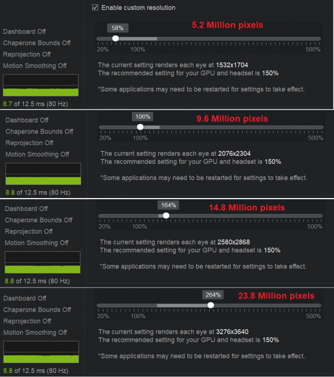Image resolution: width=334 pixels, height=377 pixels.
Task: Open the frame timing graph above 8.7 ms
Action: tap(41, 85)
